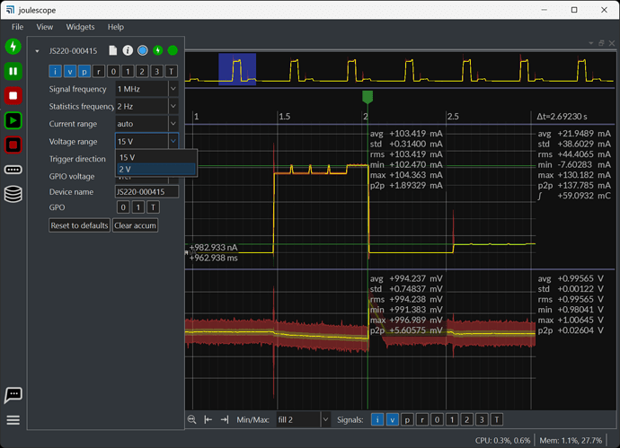The height and width of the screenshot is (448, 620).
Task: Toggle general input '0' signal in device panel
Action: [x=113, y=72]
